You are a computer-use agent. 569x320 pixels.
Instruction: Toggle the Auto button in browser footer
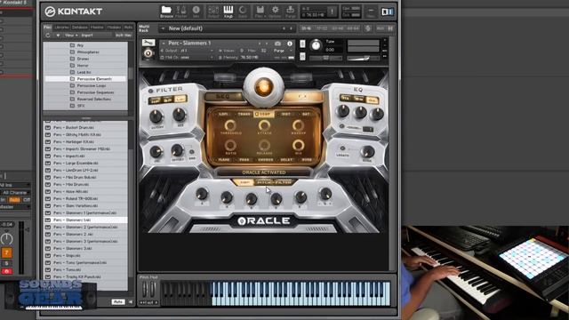click(x=118, y=302)
